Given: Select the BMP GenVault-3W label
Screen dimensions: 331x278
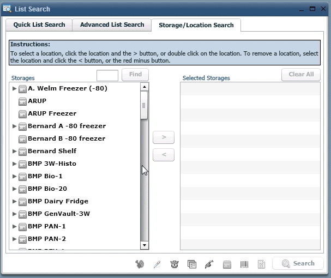Looking at the screenshot, I should point(59,214).
